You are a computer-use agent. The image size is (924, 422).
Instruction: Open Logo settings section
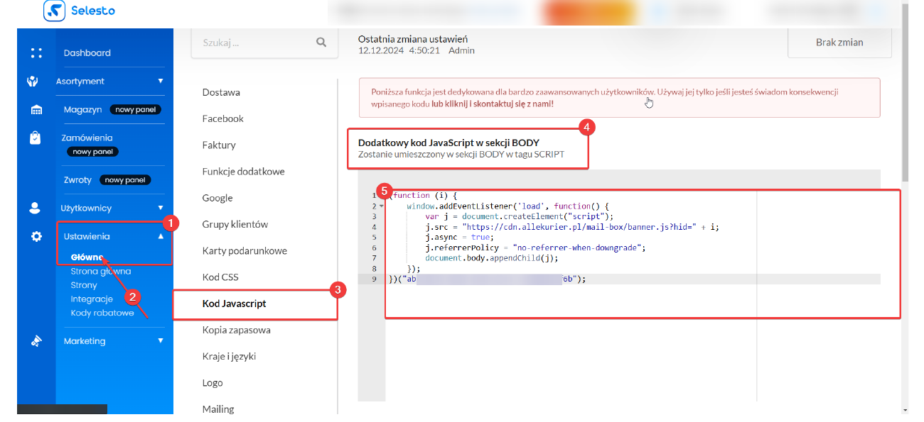point(213,382)
